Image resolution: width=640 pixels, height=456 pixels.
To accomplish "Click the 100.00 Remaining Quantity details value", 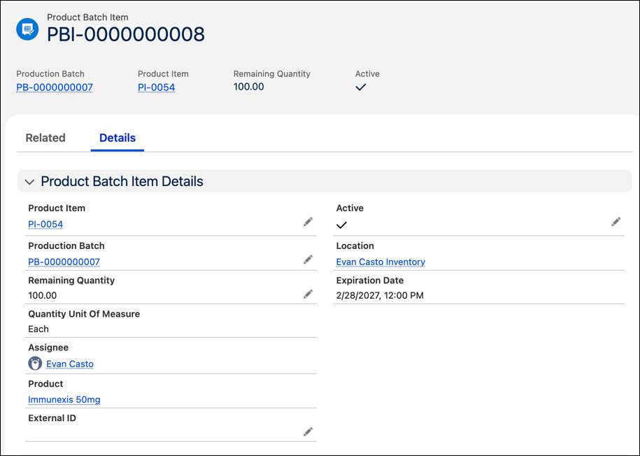I will coord(43,295).
